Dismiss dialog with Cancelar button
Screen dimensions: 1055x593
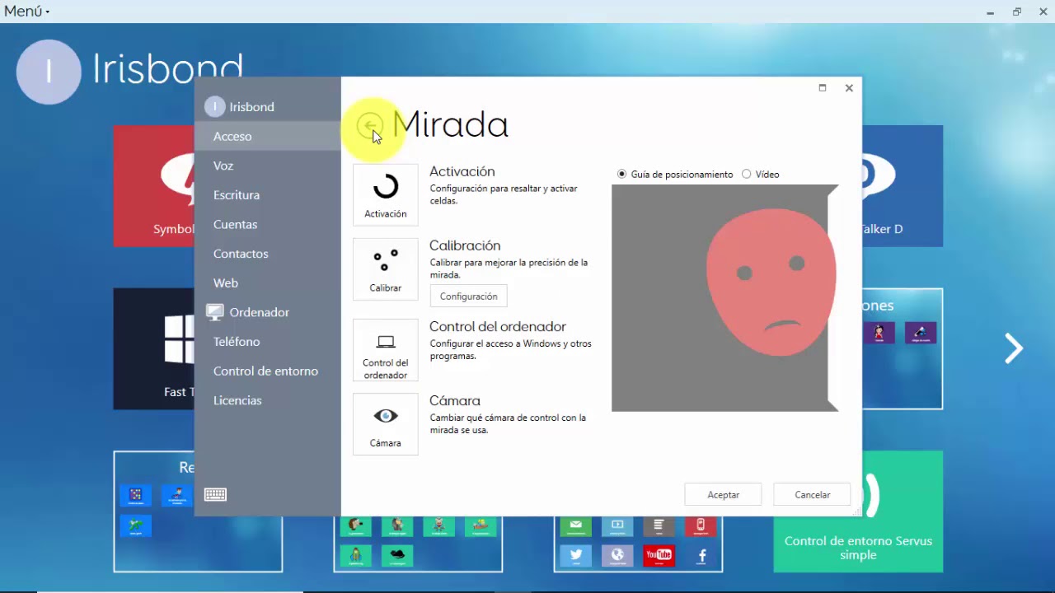(x=812, y=495)
